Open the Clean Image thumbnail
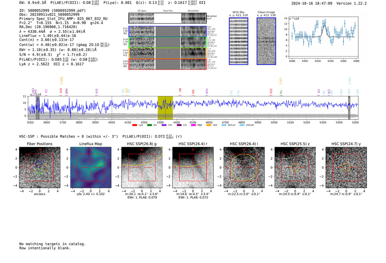Viewport: 386px width, 263px height. coord(266,41)
